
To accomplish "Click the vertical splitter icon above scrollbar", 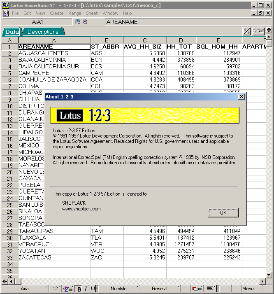I will pos(269,30).
